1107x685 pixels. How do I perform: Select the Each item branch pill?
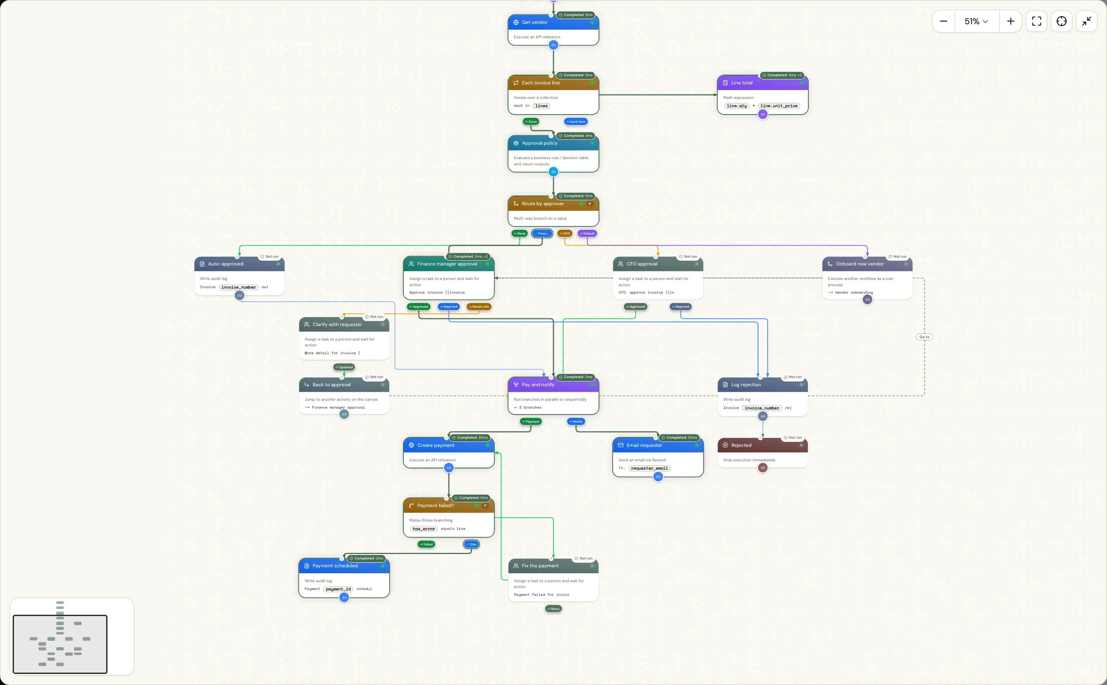(576, 122)
